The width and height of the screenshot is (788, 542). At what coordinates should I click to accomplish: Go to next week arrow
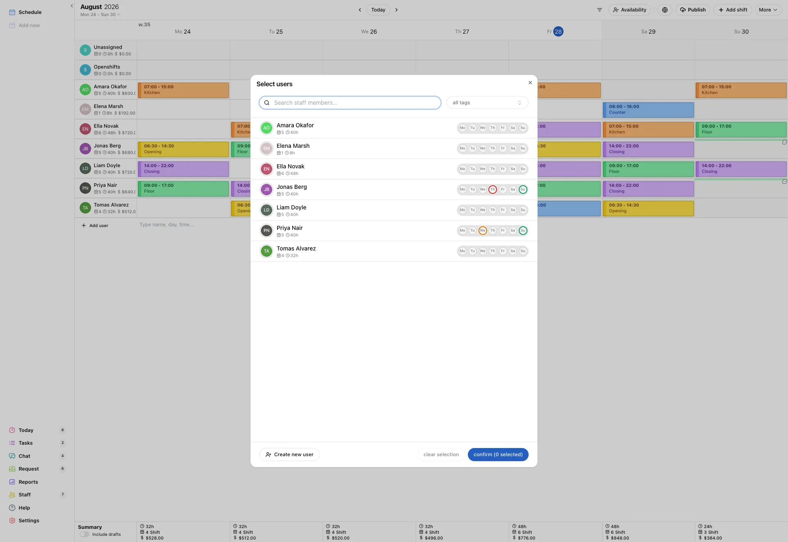396,10
